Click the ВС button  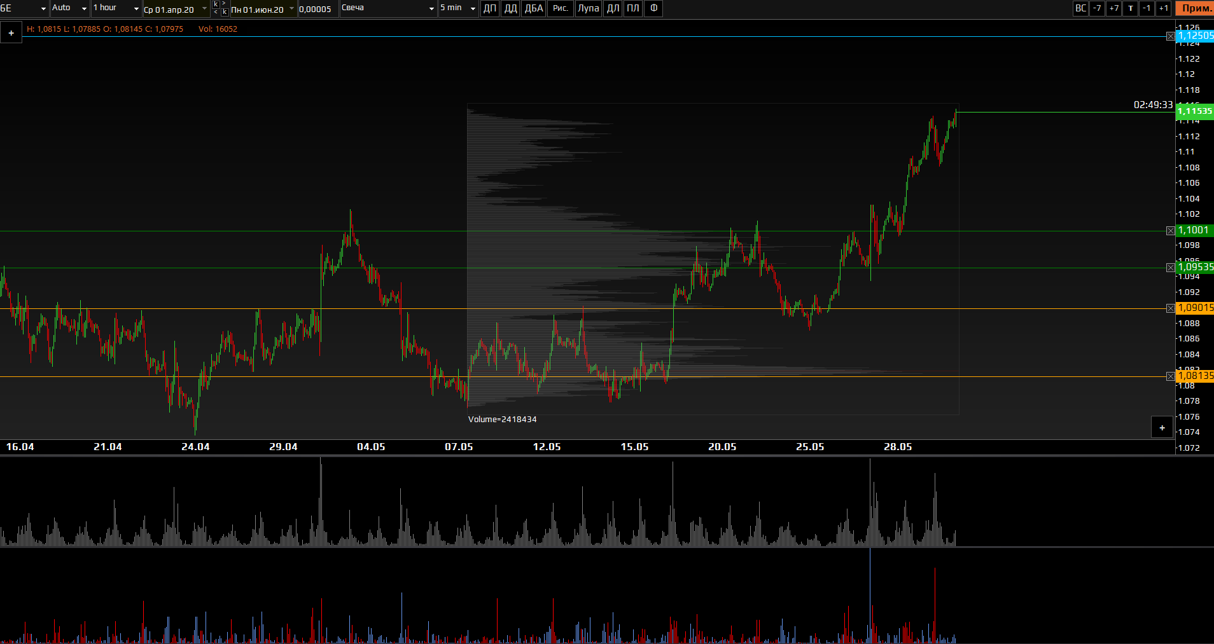(x=1080, y=8)
